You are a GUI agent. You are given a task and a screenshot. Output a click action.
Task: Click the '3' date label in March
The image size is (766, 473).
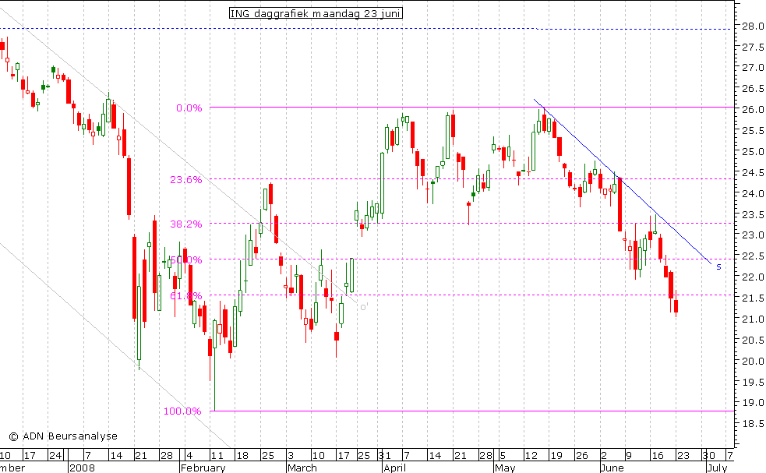coord(290,455)
